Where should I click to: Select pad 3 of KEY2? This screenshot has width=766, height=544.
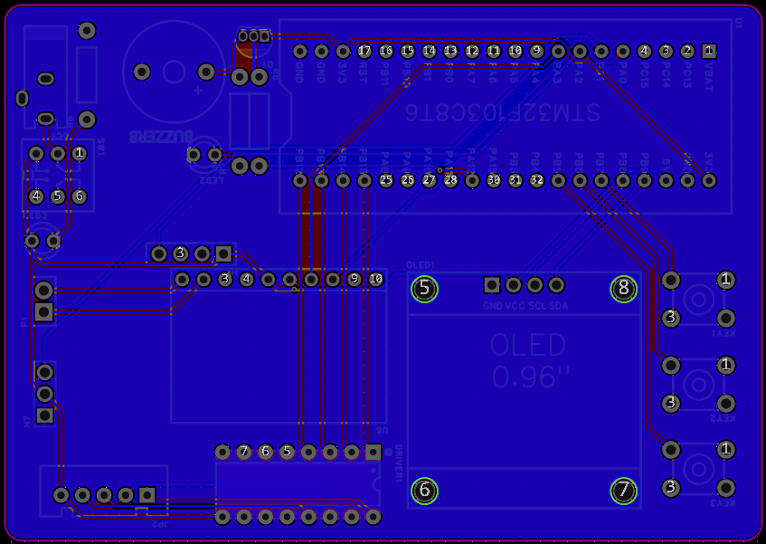coord(671,403)
